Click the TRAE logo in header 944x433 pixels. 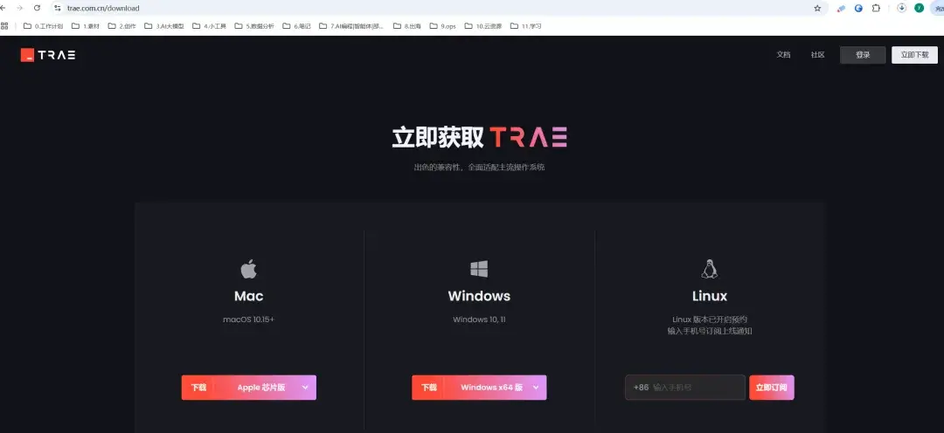coord(47,55)
